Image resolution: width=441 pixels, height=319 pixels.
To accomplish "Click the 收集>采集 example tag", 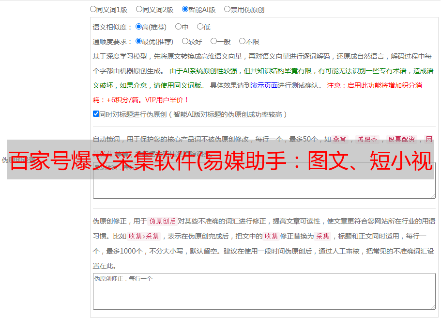I will [144, 236].
